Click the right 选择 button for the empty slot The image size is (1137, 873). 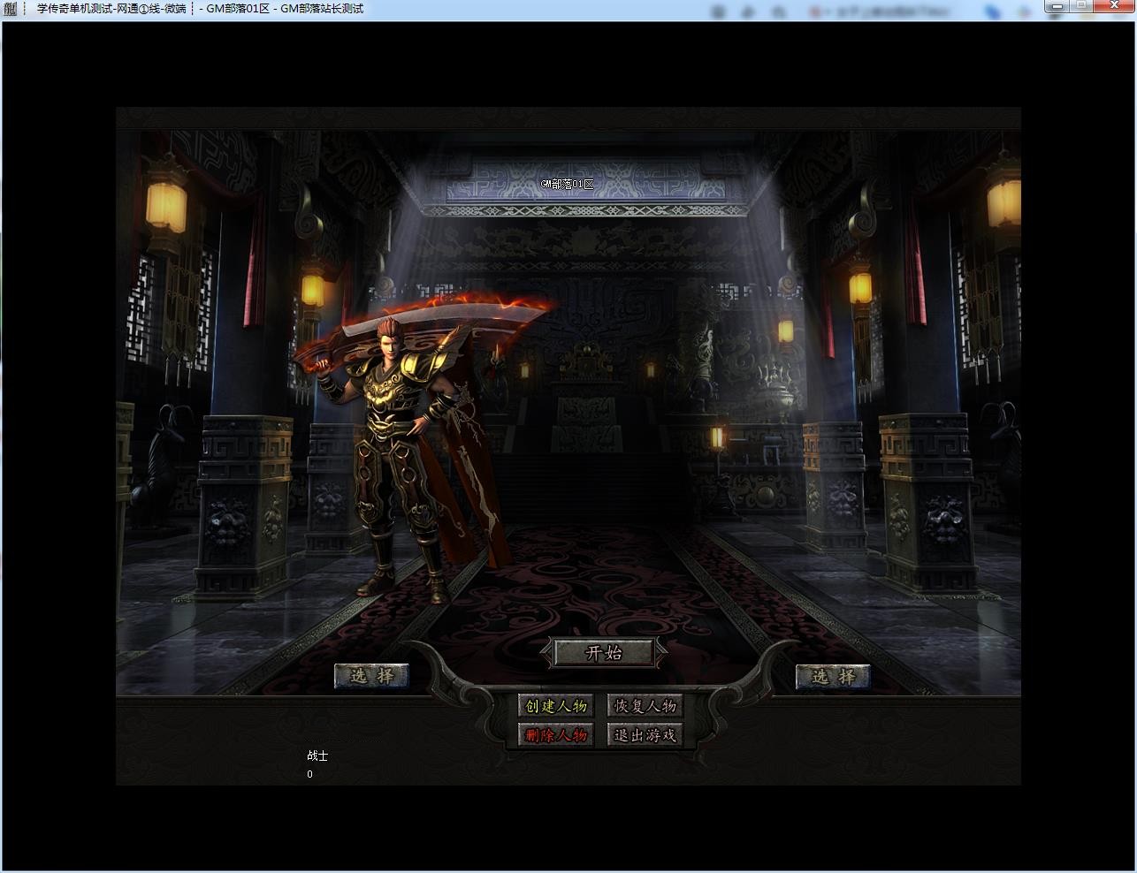[833, 677]
